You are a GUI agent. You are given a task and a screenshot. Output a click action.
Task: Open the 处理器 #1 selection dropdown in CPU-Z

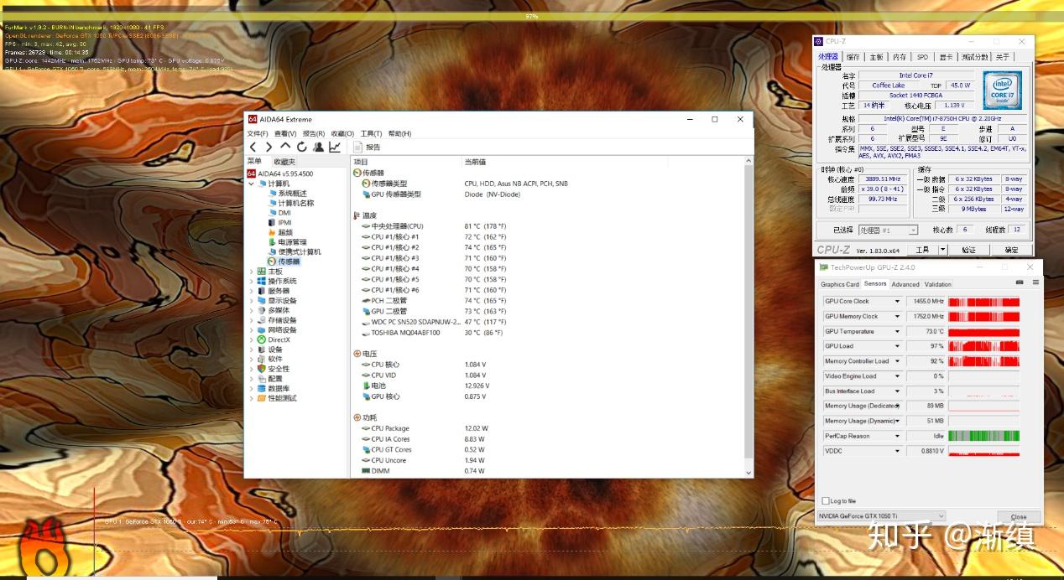[x=887, y=230]
